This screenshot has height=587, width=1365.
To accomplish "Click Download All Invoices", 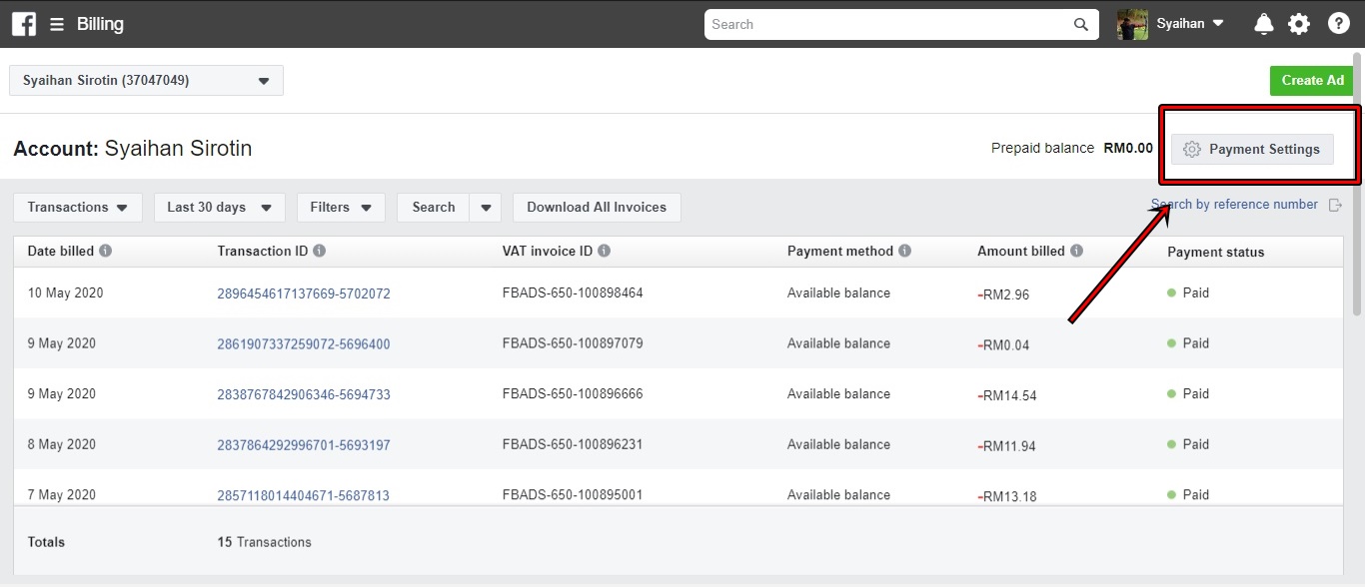I will point(597,208).
